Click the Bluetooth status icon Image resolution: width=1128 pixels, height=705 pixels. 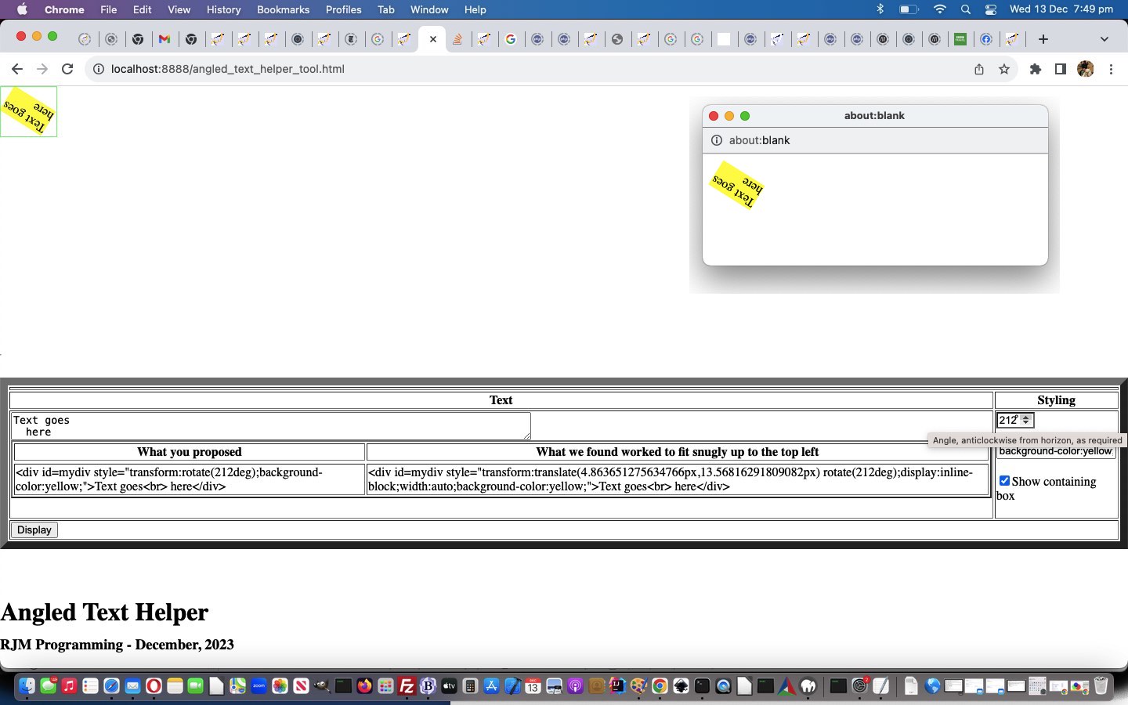pyautogui.click(x=880, y=9)
